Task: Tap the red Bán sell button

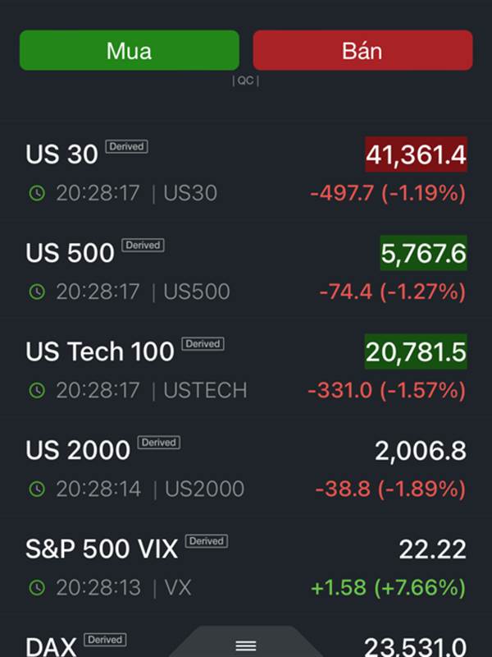Action: [x=362, y=50]
